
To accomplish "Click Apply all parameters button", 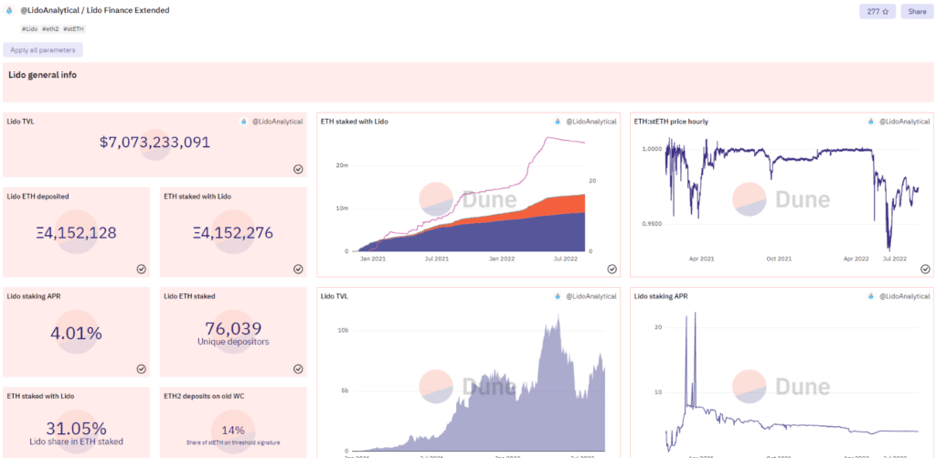I will (43, 50).
